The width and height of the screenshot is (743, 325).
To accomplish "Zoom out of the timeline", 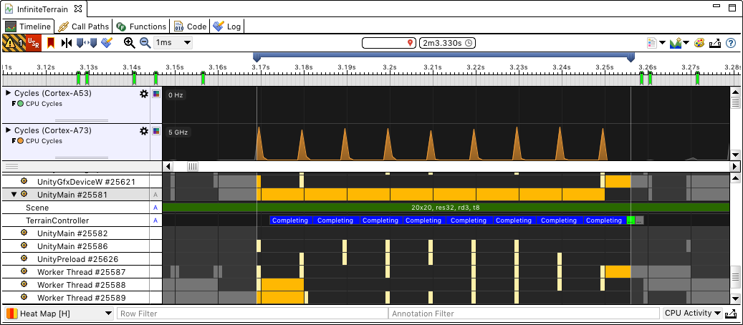I will click(x=145, y=43).
